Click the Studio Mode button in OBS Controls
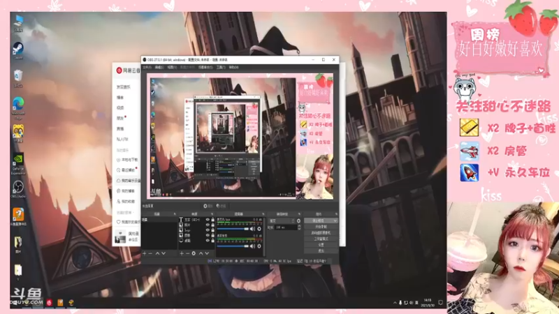The width and height of the screenshot is (559, 314). click(321, 239)
